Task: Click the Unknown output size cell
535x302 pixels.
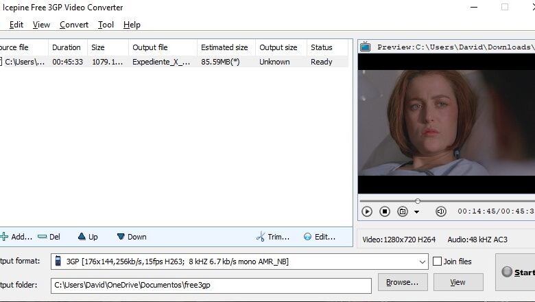Action: [274, 62]
